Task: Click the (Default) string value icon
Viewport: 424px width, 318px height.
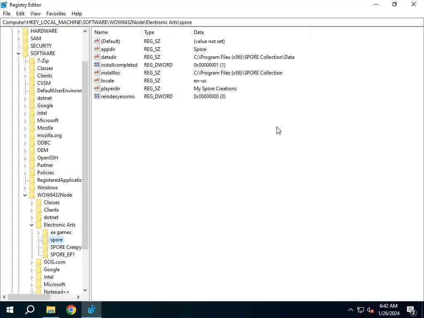Action: pyautogui.click(x=97, y=41)
